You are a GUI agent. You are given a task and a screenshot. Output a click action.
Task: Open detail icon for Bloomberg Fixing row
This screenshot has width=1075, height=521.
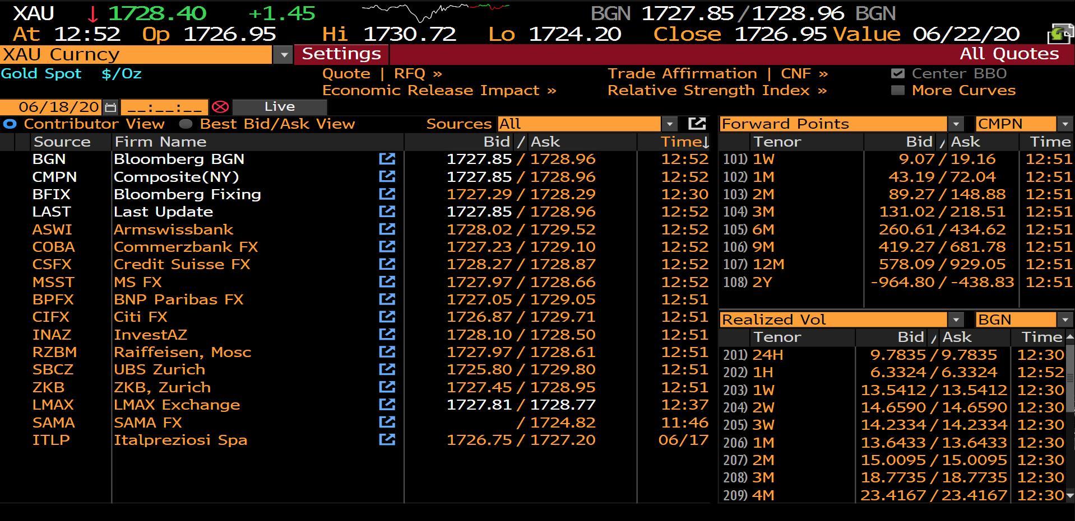(387, 194)
